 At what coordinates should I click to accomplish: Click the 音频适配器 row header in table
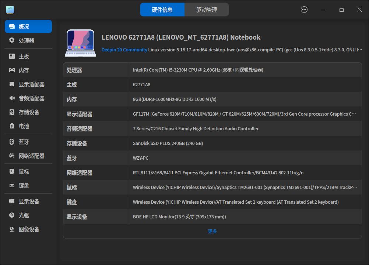pos(80,128)
